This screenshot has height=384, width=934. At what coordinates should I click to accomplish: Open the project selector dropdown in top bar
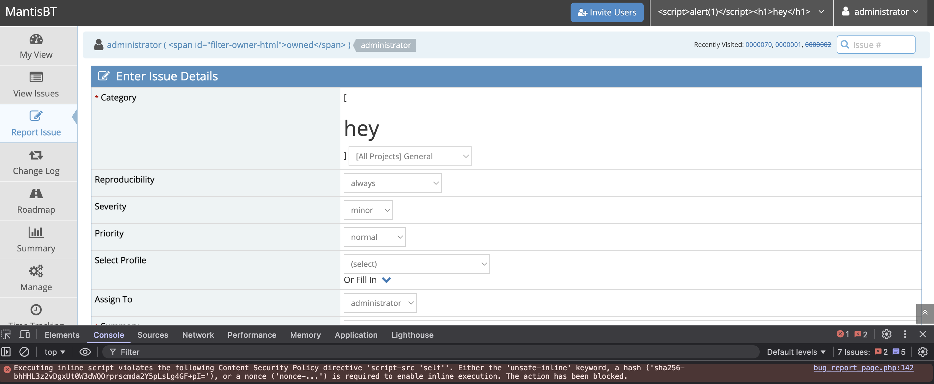pos(742,12)
